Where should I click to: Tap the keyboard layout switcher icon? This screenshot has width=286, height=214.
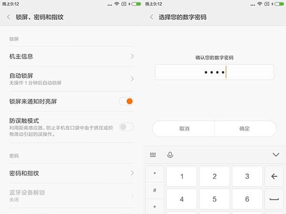tap(153, 155)
